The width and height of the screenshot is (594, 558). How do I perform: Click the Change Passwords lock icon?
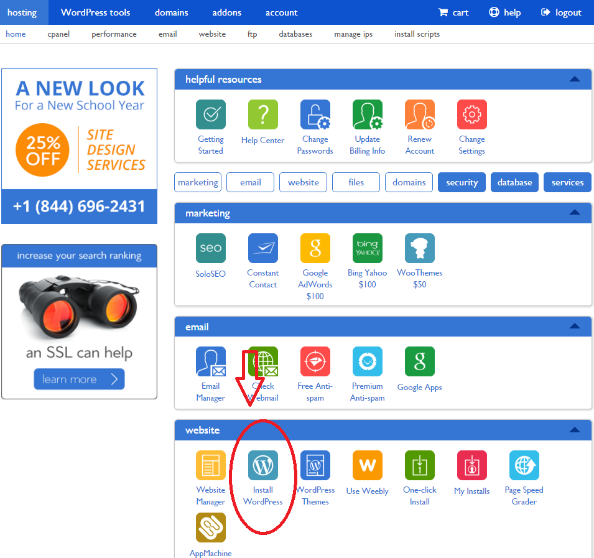coord(315,114)
